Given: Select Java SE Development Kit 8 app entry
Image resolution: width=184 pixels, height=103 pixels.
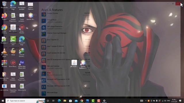Looking at the screenshot, I should click(66, 60).
